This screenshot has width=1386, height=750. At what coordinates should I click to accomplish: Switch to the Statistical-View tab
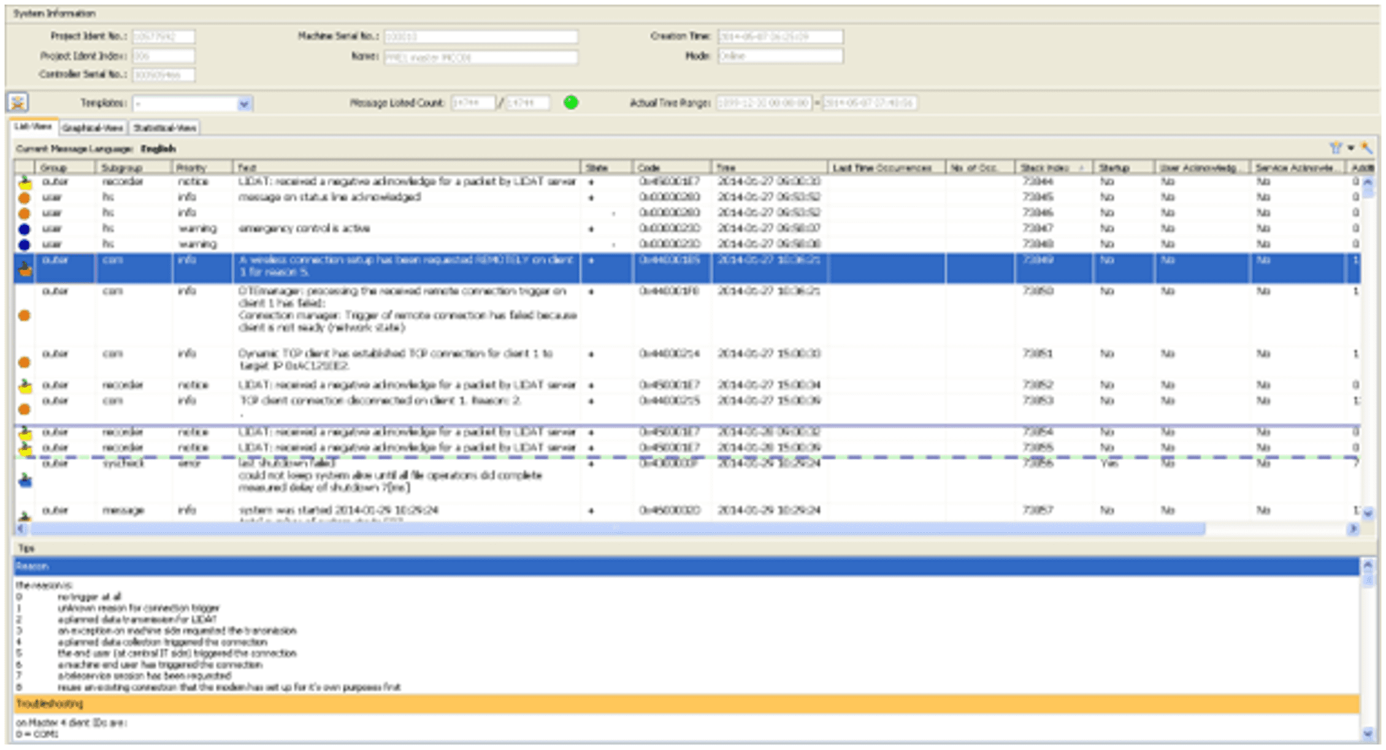tap(164, 128)
